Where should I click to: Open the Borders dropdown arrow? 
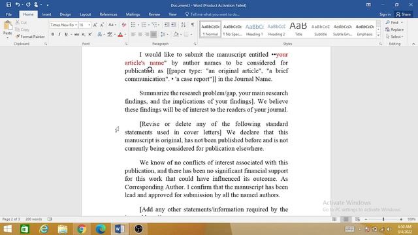point(191,35)
